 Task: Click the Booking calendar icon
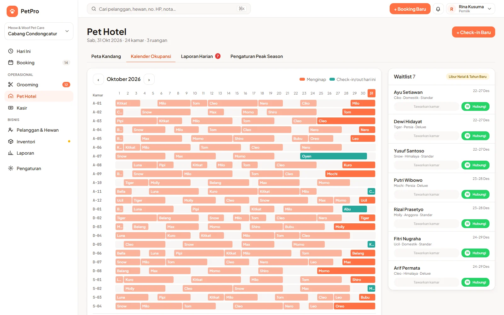click(11, 62)
